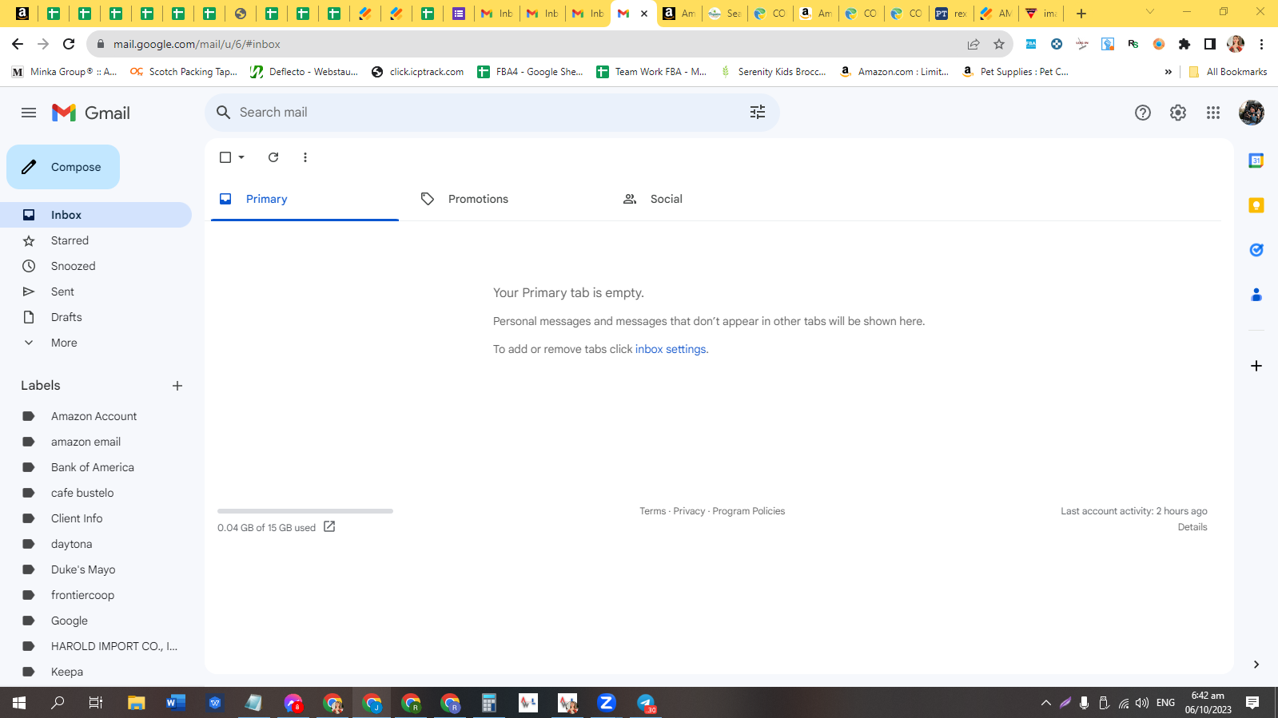The image size is (1278, 718).
Task: Open Google Keep side panel
Action: 1256,205
